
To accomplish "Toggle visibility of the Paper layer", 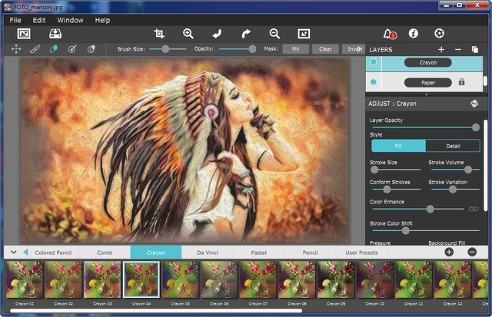I will tap(374, 82).
